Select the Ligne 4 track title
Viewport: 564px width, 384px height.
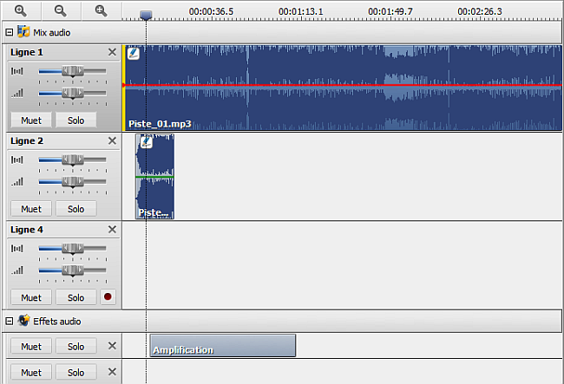click(27, 230)
